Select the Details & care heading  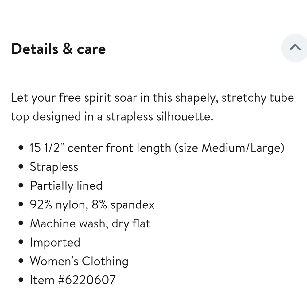[58, 49]
